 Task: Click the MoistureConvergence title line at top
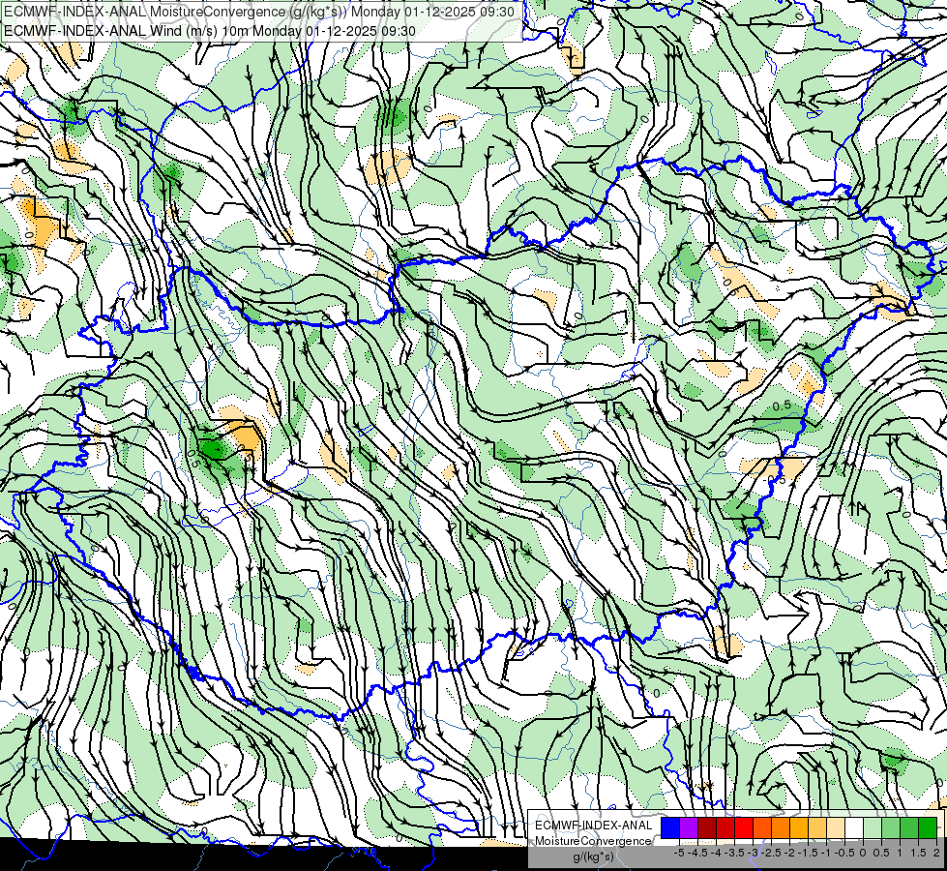coord(259,12)
